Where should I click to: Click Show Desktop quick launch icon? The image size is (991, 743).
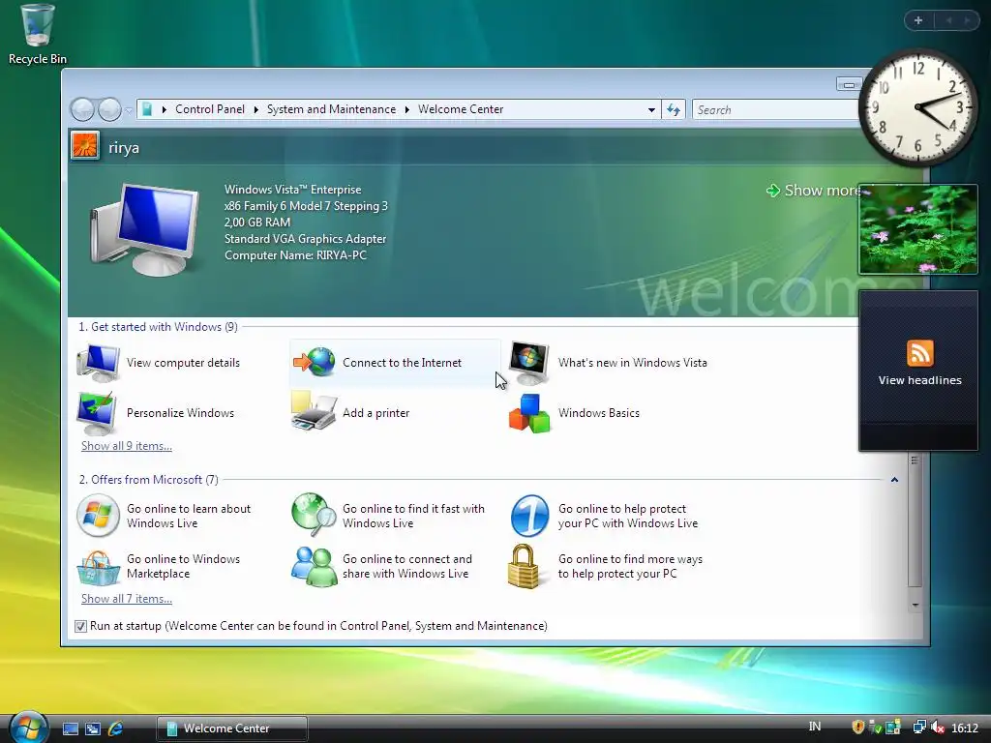(x=71, y=728)
